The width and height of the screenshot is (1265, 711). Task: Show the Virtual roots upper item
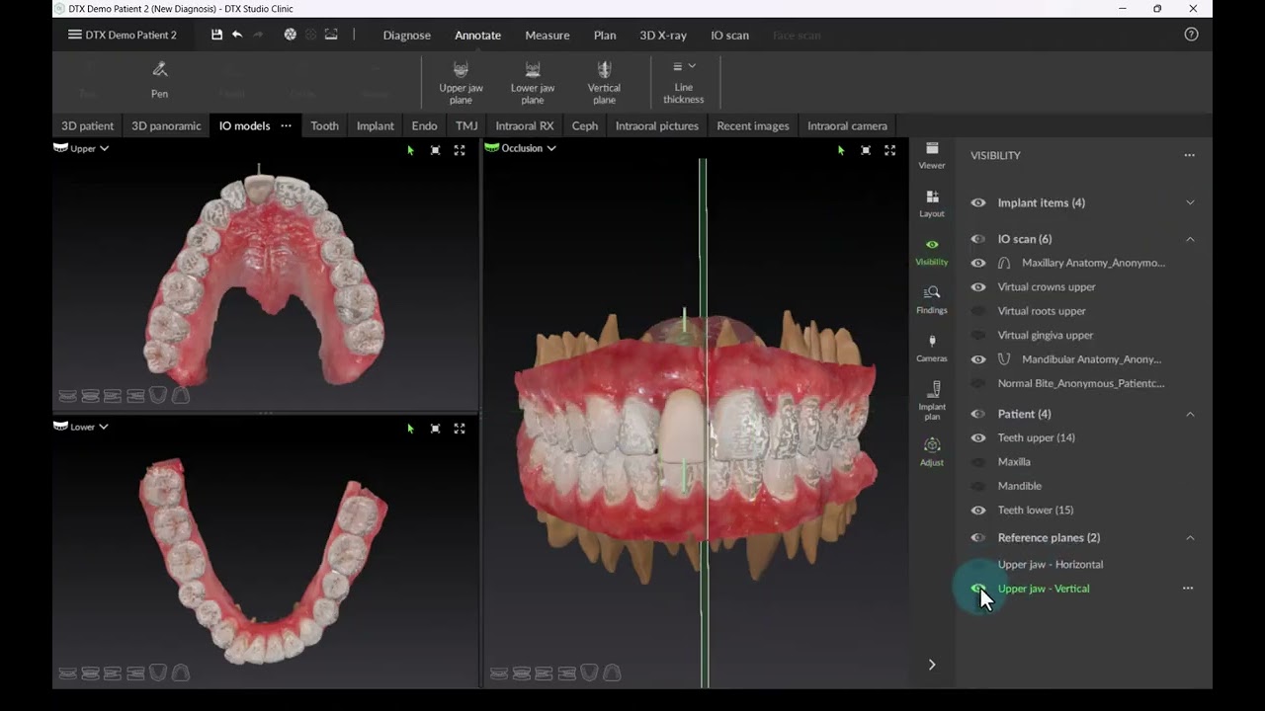(978, 311)
